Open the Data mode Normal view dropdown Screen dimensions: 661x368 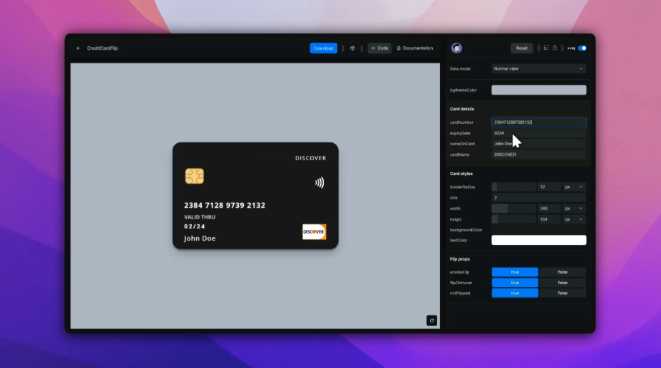[539, 68]
